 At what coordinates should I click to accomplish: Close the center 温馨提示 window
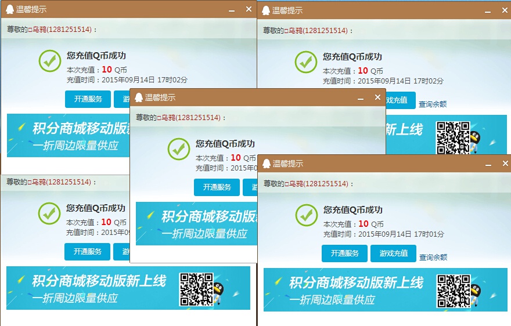(377, 97)
